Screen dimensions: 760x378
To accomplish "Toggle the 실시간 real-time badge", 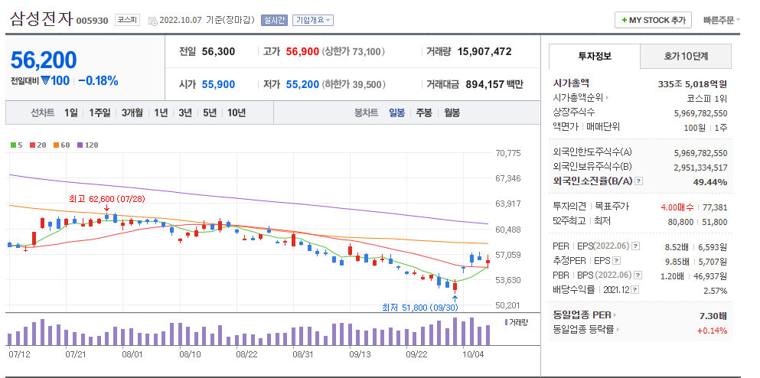I will [x=274, y=21].
